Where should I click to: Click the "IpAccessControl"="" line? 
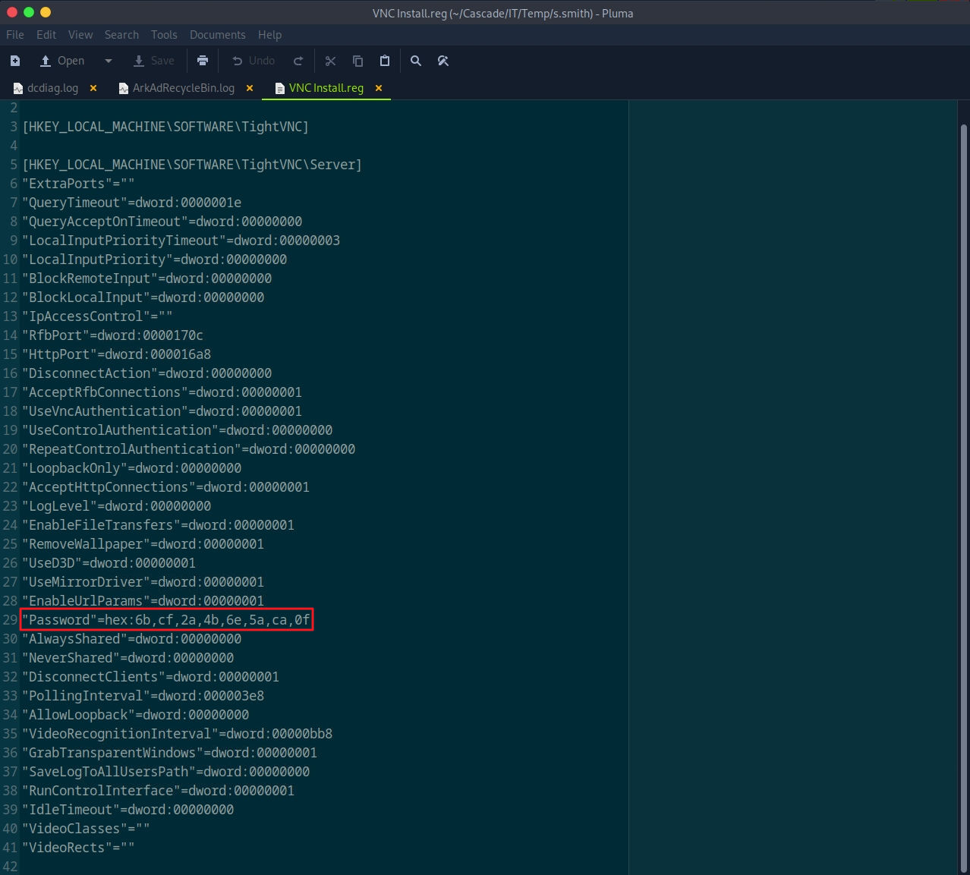coord(97,316)
